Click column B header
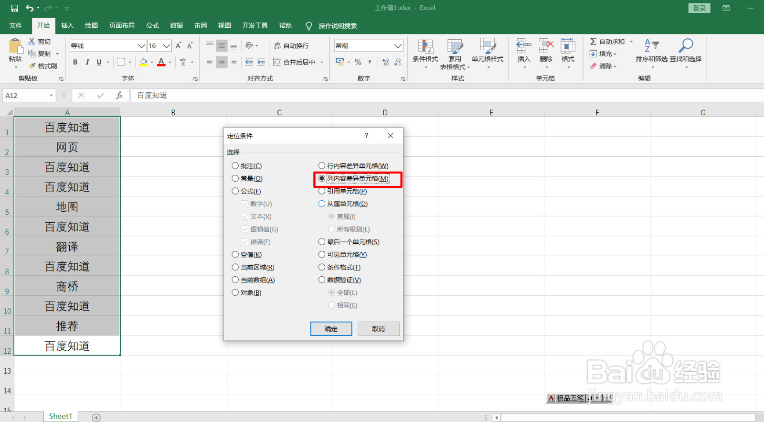Screen dimensions: 764x422 click(x=173, y=113)
